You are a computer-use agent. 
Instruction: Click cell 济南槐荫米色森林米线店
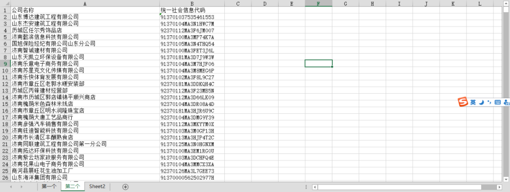click(x=85, y=104)
